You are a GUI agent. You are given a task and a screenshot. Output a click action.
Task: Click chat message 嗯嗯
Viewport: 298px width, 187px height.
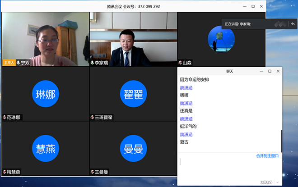(184, 95)
